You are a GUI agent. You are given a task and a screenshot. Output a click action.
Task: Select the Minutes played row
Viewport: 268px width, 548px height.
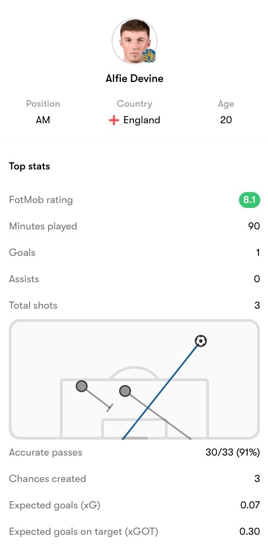point(135,227)
